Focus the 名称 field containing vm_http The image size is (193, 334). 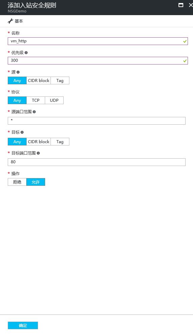(98, 41)
